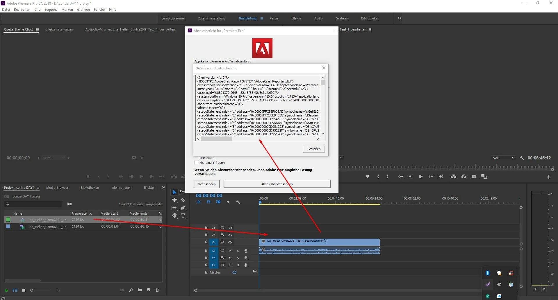Viewport: 558px width, 300px height.
Task: Select the Type tool
Action: (x=183, y=215)
